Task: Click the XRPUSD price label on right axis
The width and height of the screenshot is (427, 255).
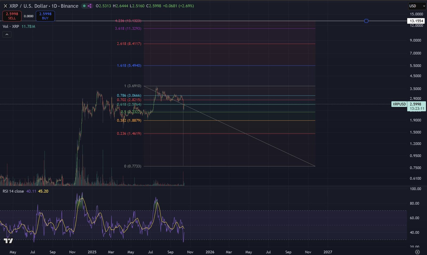Action: coord(399,104)
